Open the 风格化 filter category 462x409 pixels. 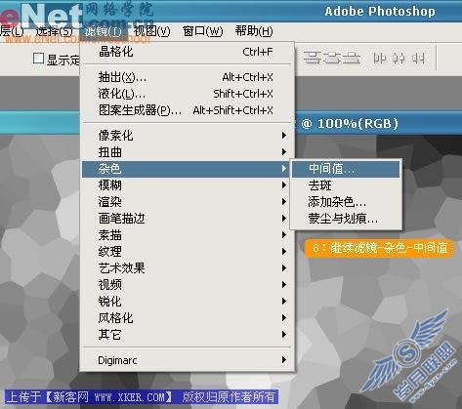[187, 318]
